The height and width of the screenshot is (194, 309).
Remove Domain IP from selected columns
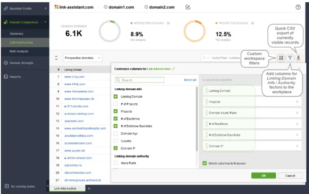(297, 146)
